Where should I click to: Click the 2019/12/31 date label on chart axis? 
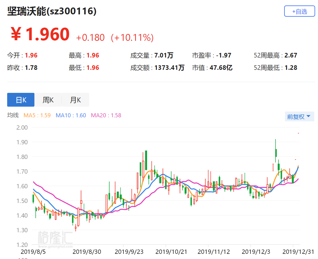tap(298, 252)
